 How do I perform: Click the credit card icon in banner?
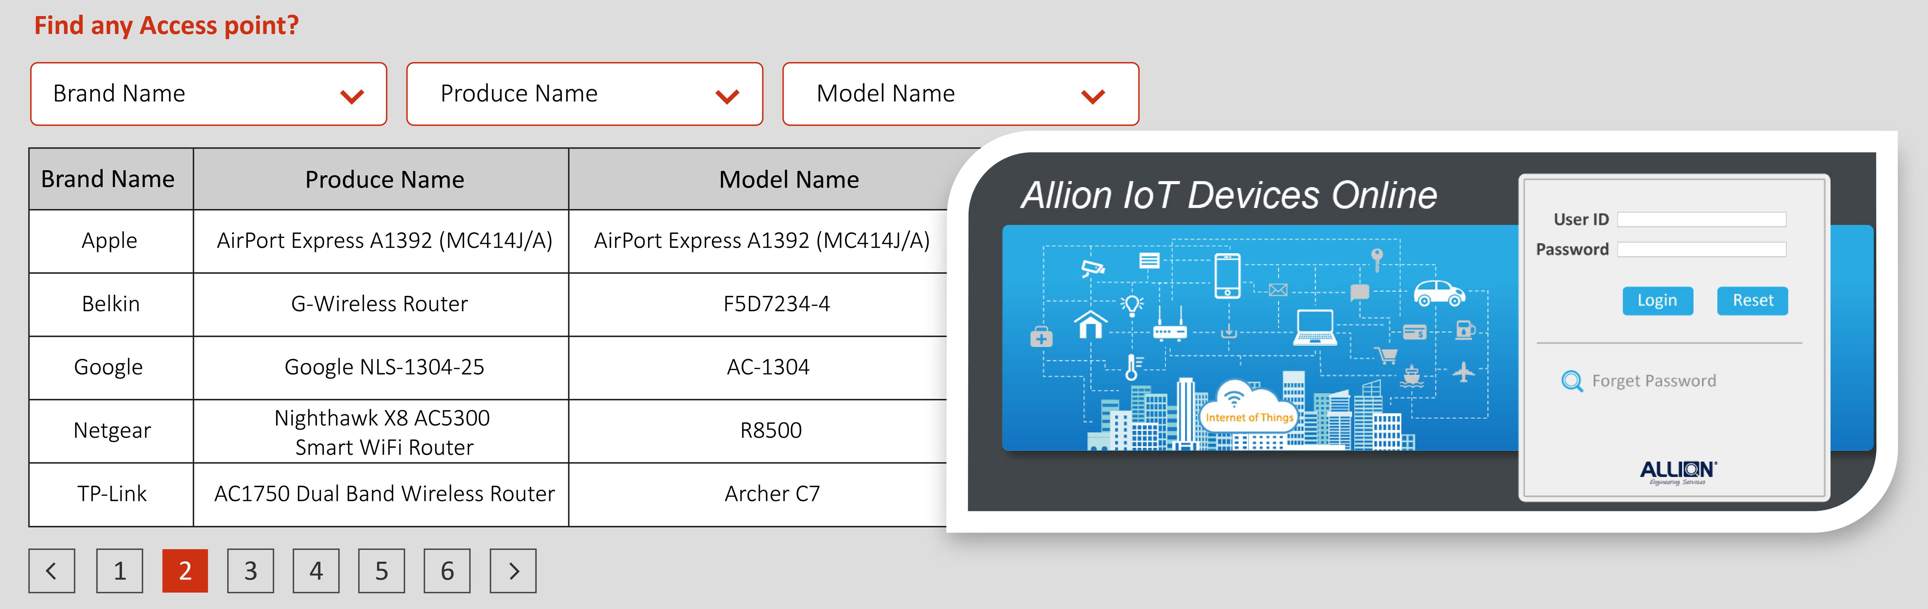(x=1414, y=331)
